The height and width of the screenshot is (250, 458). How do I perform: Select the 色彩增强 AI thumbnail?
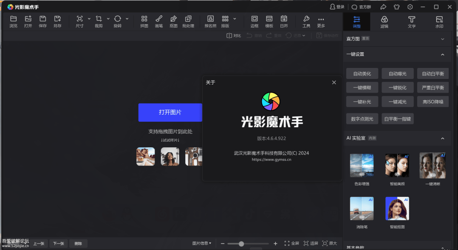[362, 166]
